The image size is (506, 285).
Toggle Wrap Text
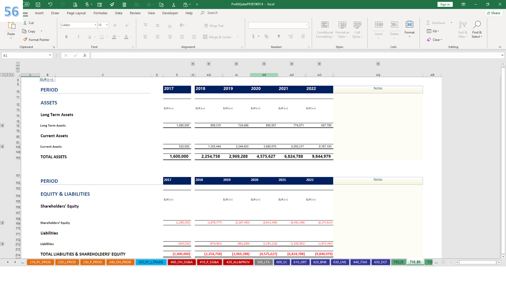214,26
